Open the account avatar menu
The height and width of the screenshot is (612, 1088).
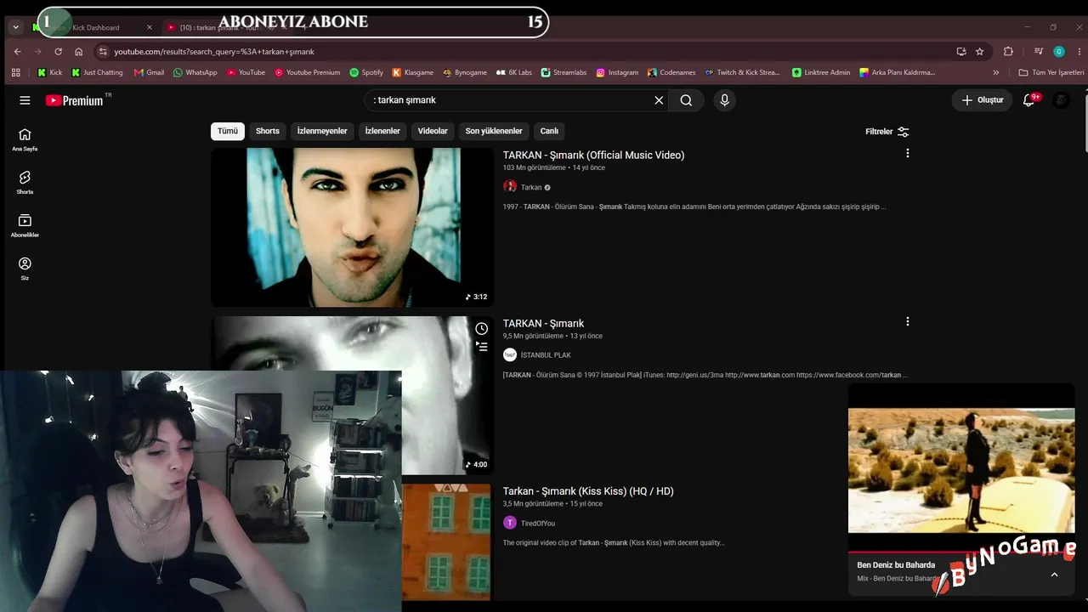tap(1061, 100)
